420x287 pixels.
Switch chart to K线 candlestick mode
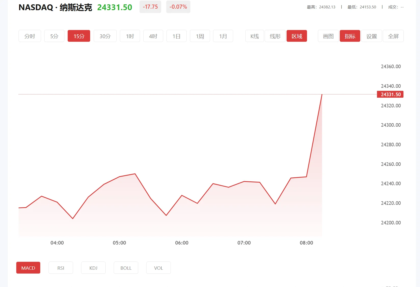point(254,36)
